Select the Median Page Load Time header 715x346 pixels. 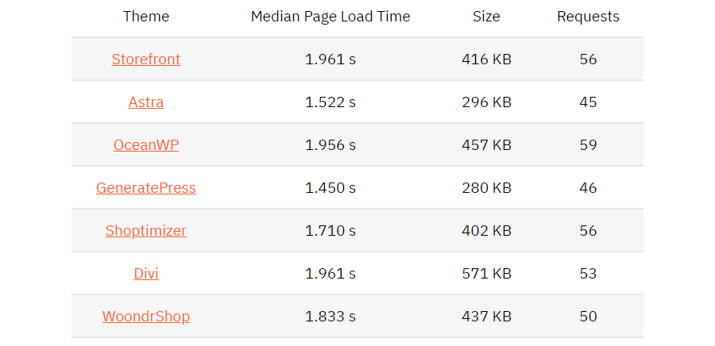(x=330, y=17)
